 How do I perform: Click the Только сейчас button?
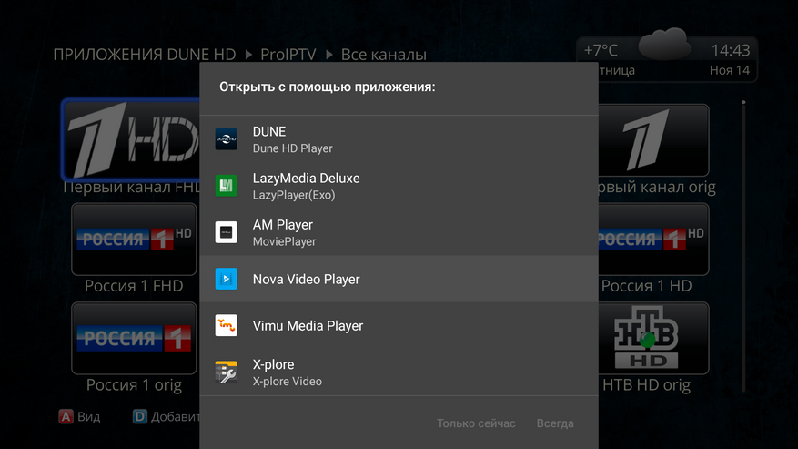476,423
